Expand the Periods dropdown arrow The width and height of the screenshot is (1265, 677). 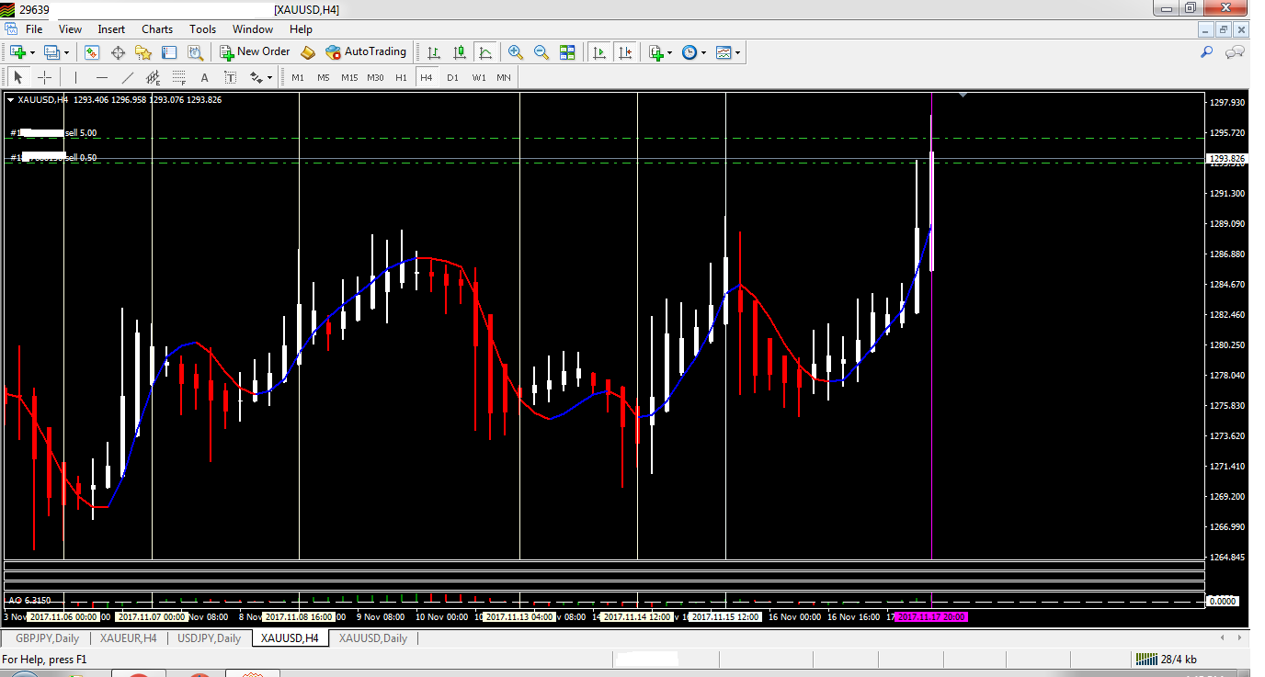(704, 52)
